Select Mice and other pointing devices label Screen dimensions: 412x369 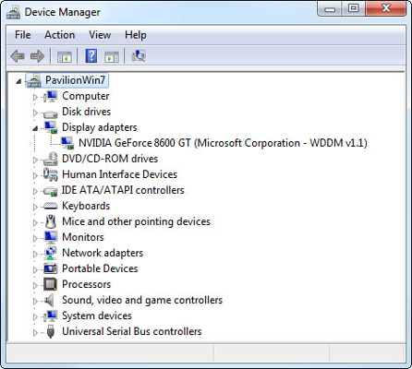[x=136, y=221]
